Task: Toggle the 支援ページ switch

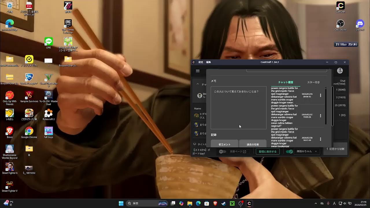Action: (222, 151)
